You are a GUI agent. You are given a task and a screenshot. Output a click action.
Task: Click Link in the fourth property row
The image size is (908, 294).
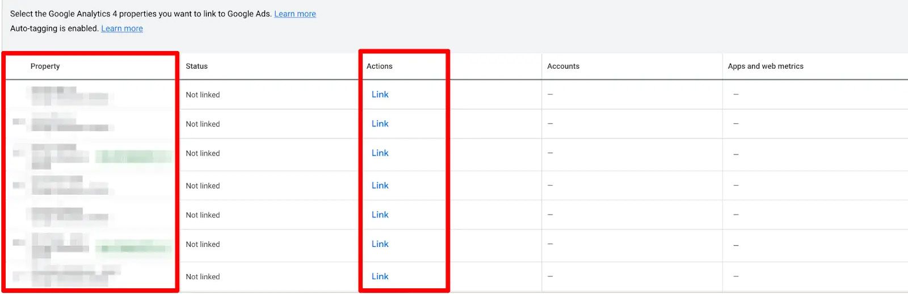(380, 185)
